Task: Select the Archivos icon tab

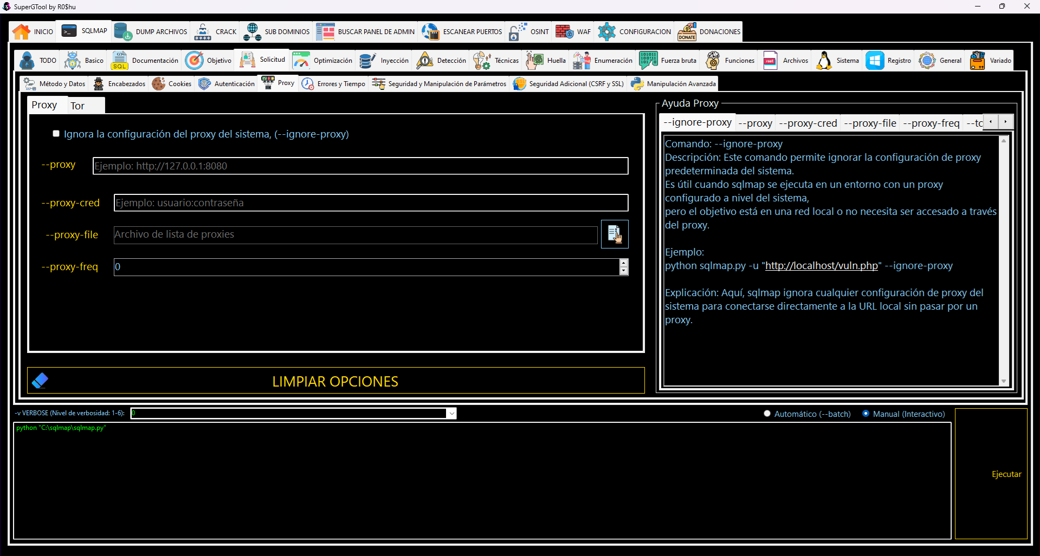Action: coord(785,61)
